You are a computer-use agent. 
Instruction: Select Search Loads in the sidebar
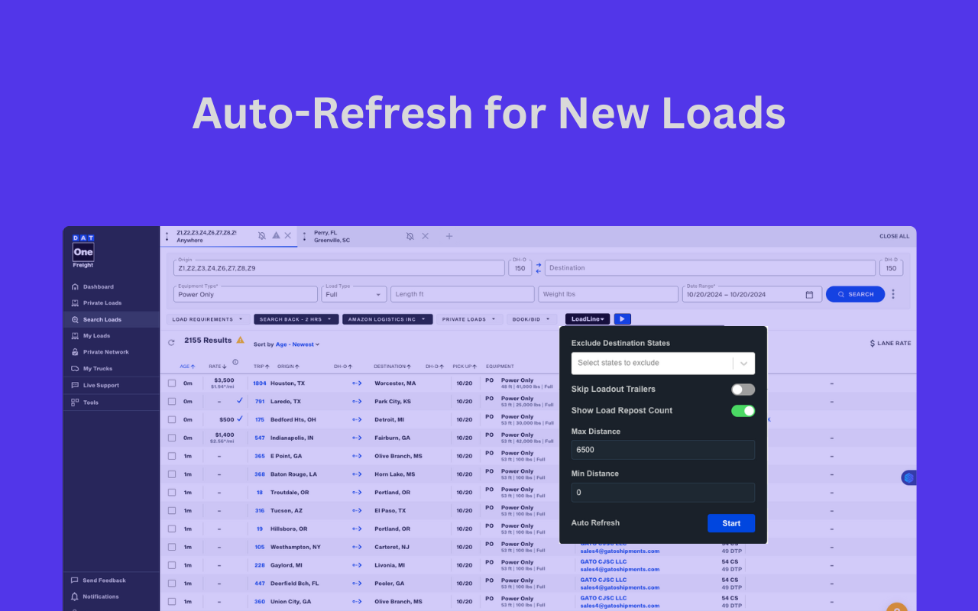[x=97, y=319]
